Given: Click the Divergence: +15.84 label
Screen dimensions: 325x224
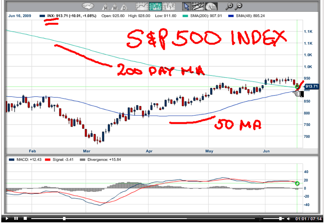Looking at the screenshot, I should 104,160.
